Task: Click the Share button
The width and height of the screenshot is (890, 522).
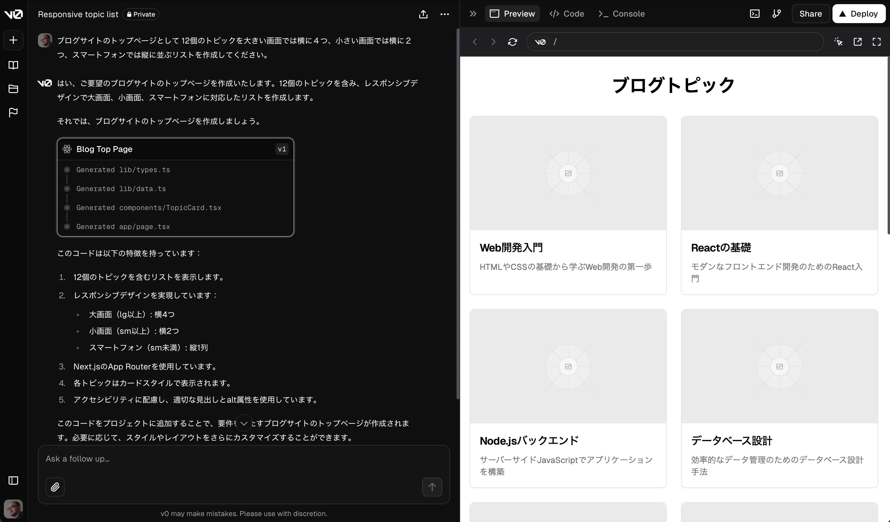Action: (x=811, y=14)
